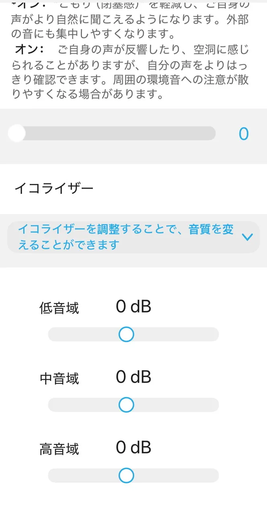Select the 0 dB value for 中音域
This screenshot has width=267, height=515.
point(133,377)
